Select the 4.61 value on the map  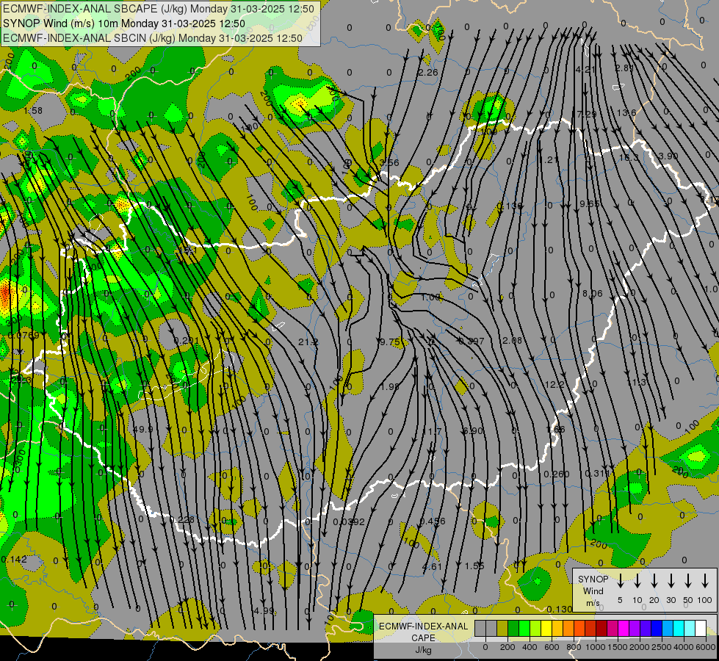point(432,566)
